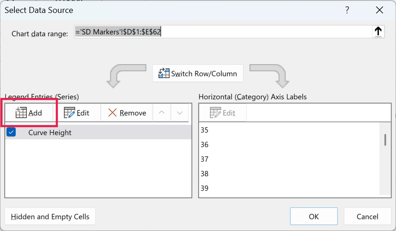This screenshot has width=396, height=231.
Task: Select axis label 37
Action: point(205,159)
